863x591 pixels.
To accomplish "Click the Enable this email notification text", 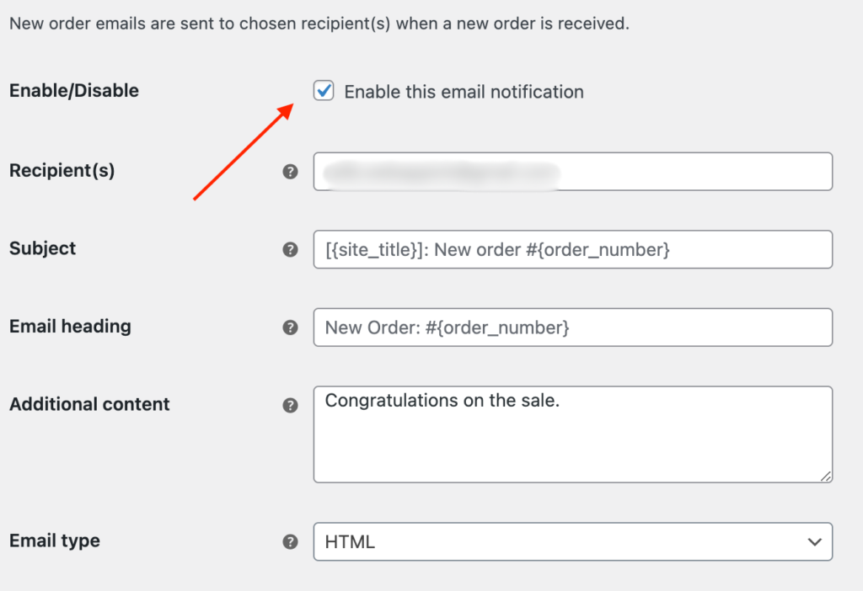I will tap(464, 92).
